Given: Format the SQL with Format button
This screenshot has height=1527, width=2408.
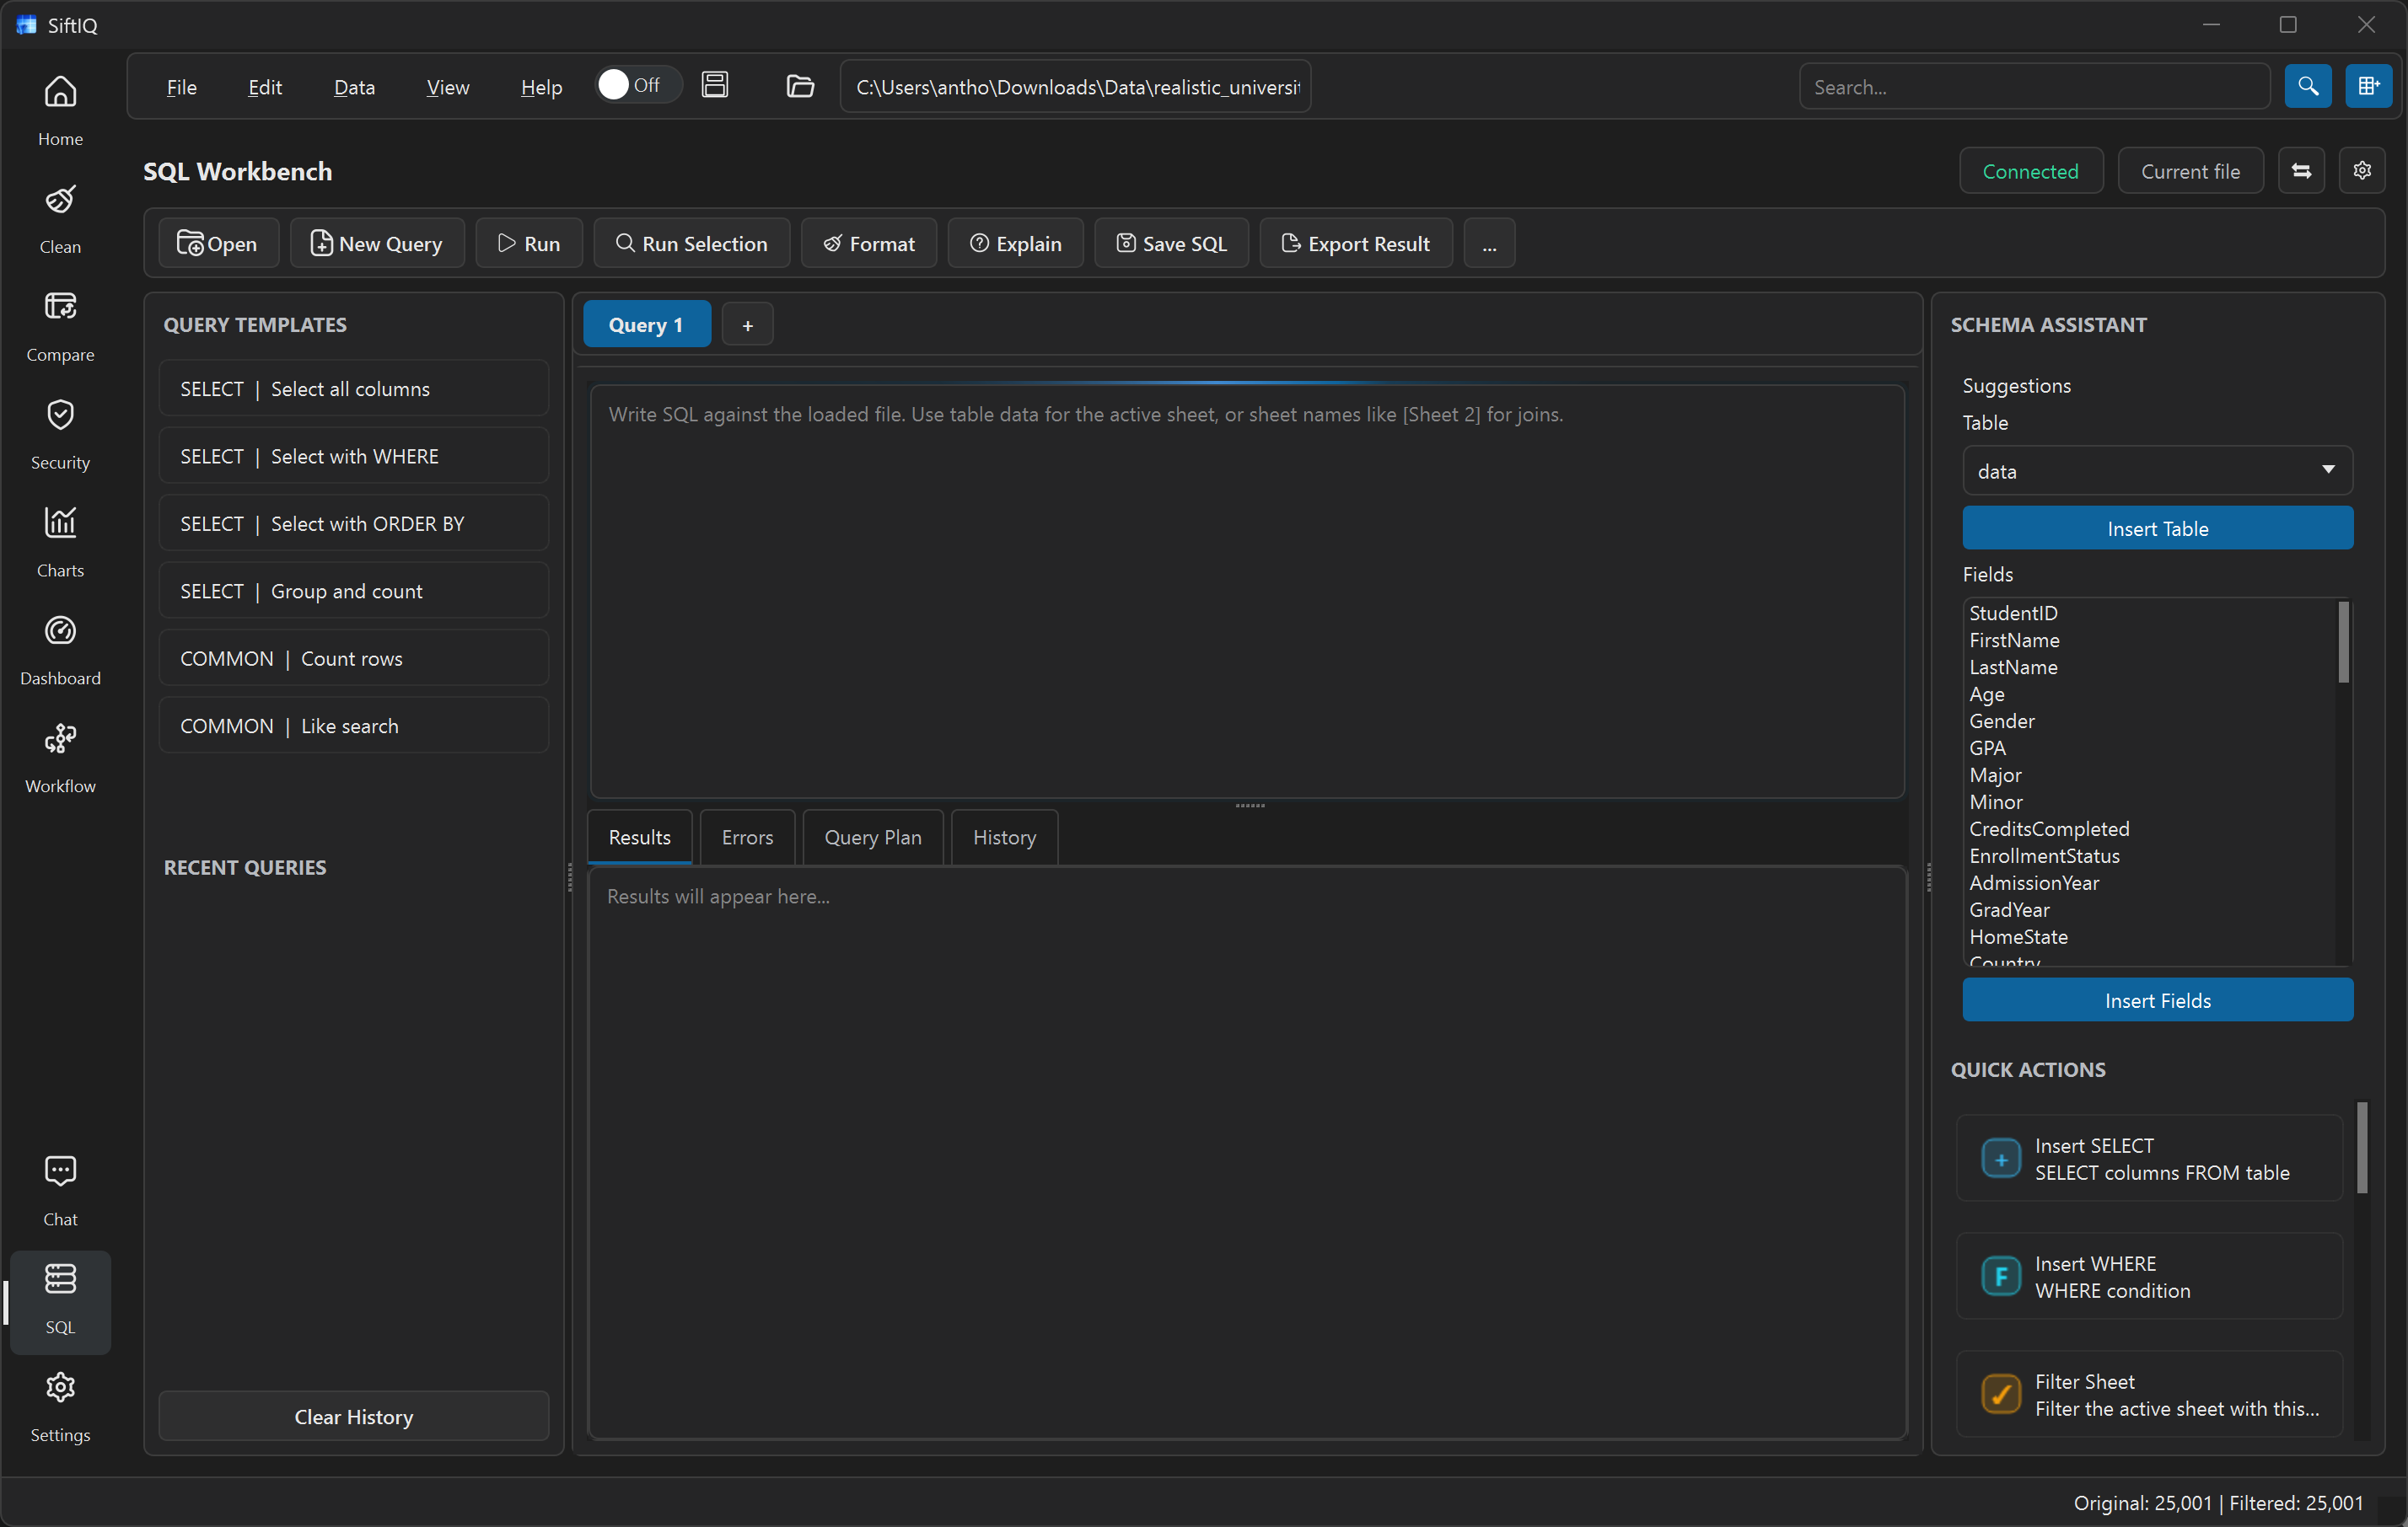Looking at the screenshot, I should point(868,243).
